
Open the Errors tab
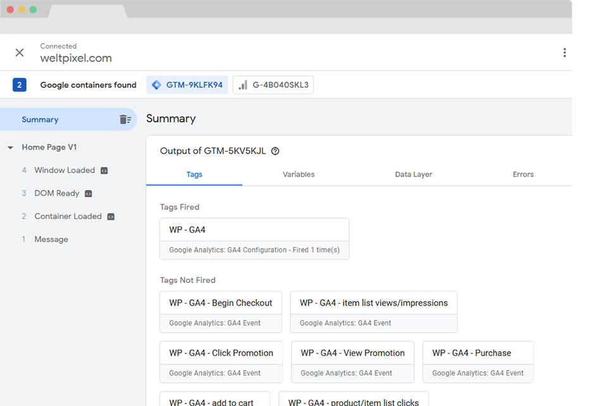(523, 175)
